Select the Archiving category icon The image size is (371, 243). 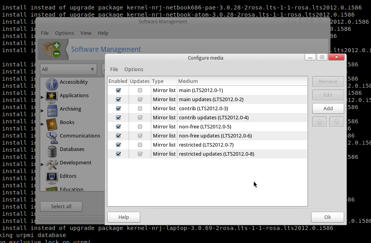[x=52, y=109]
